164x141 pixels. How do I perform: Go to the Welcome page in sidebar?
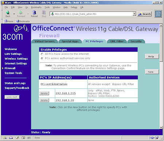pyautogui.click(x=11, y=49)
